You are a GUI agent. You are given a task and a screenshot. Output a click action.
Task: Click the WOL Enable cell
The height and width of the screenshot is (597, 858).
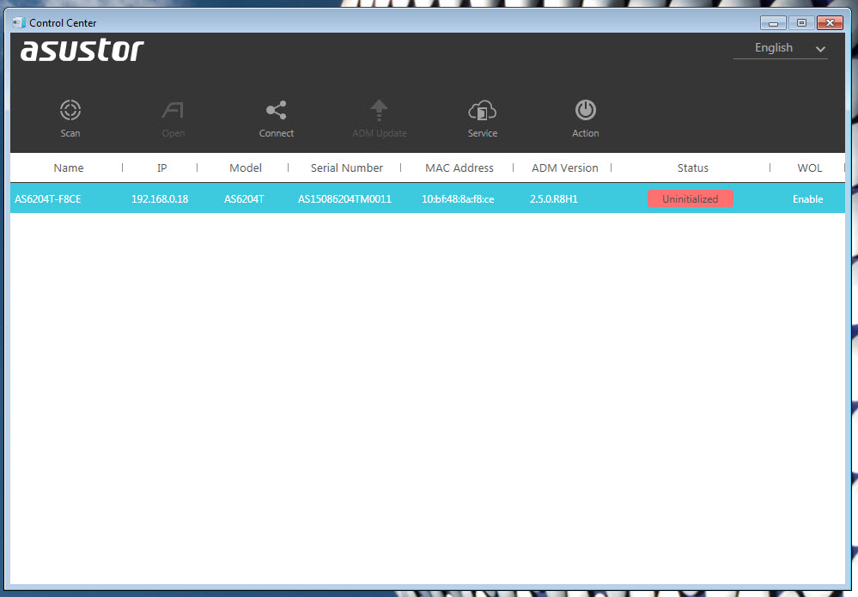(x=807, y=199)
